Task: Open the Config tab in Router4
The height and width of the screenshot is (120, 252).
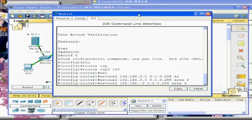Action: pos(80,18)
